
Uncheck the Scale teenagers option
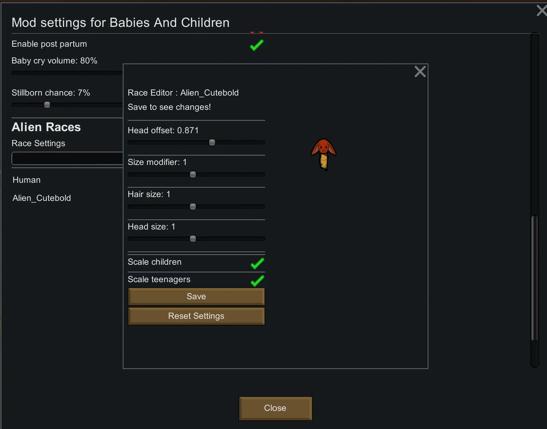[x=257, y=281]
